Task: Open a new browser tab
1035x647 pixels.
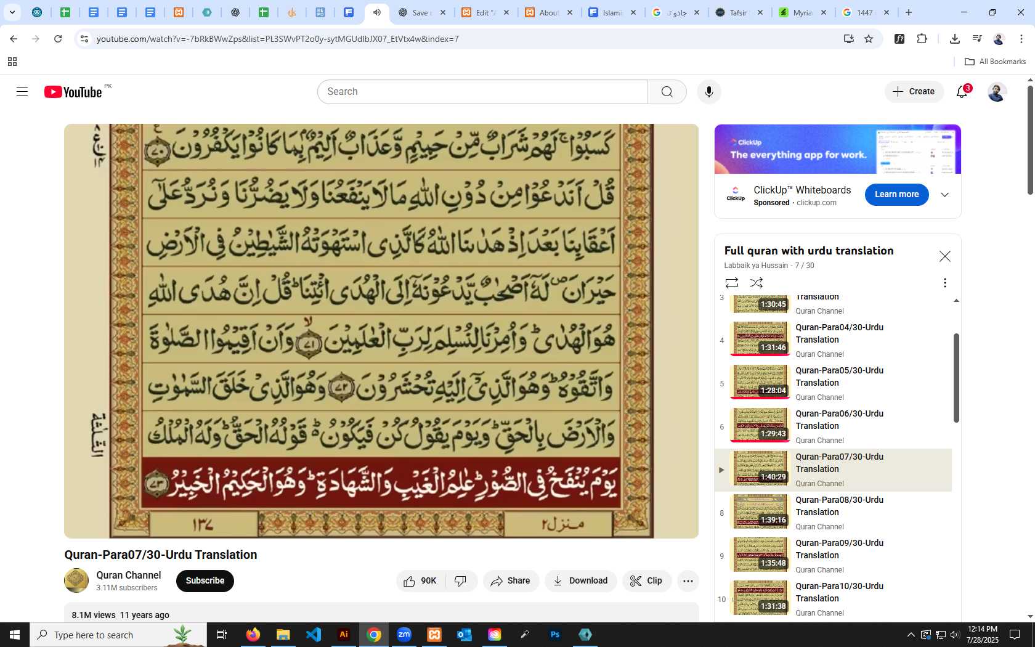Action: tap(909, 12)
